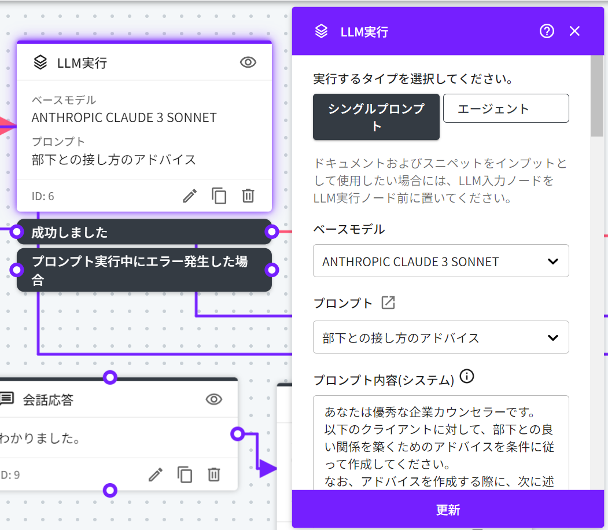The height and width of the screenshot is (530, 608).
Task: Show info for プロンプト内容(システム)
Action: click(467, 378)
